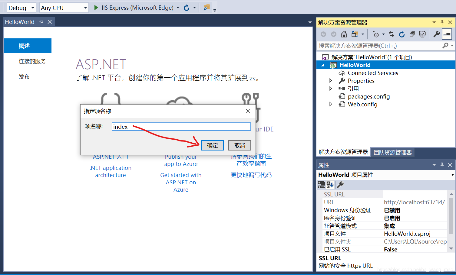
Task: Click the pending changes filter clock icon
Action: click(x=376, y=34)
